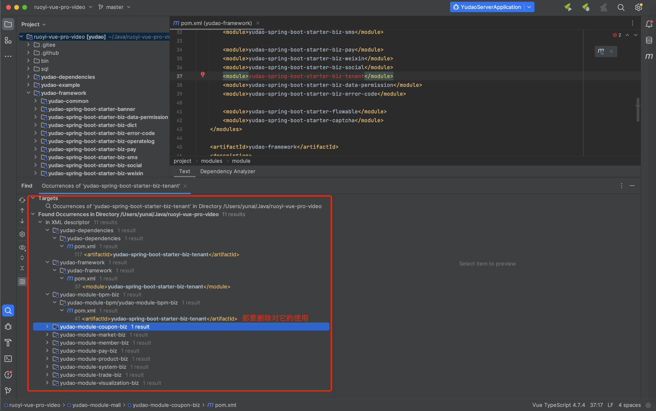Open the master branch dropdown
The width and height of the screenshot is (656, 411).
(x=115, y=7)
